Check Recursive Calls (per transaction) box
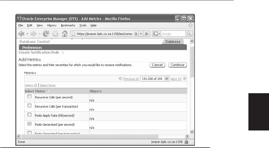Viewport: 269px width, 148px height. 30,106
